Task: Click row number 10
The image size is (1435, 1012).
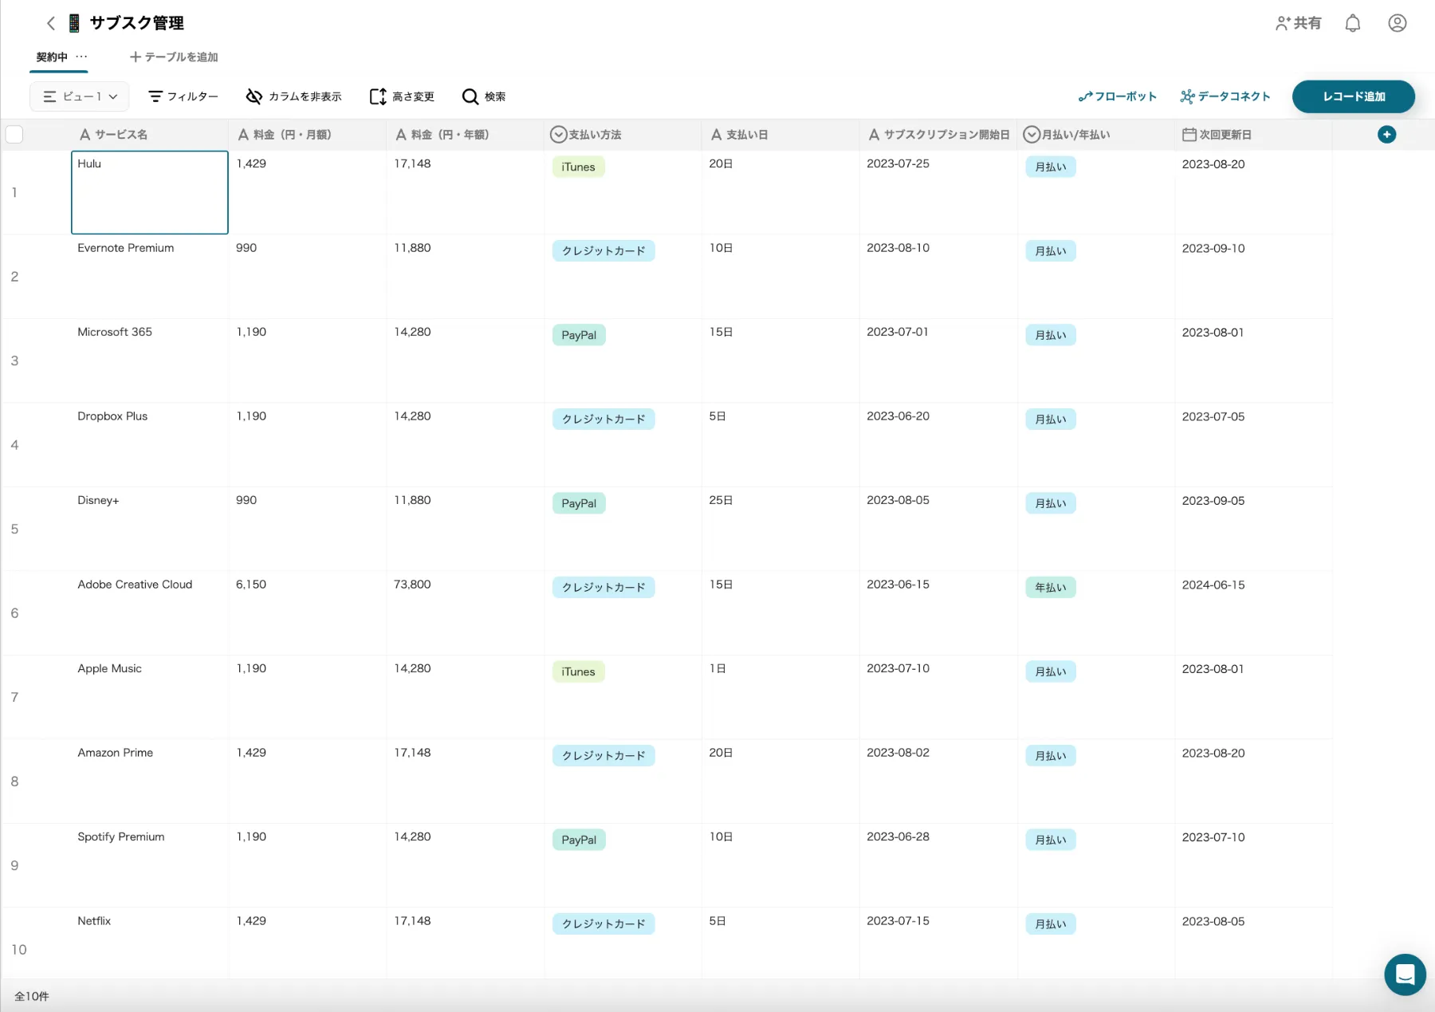Action: click(19, 950)
